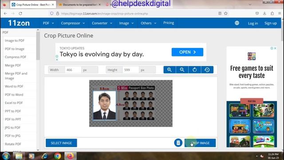Image resolution: width=284 pixels, height=160 pixels.
Task: Open PDF to PPT sidebar link
Action: (x=13, y=119)
